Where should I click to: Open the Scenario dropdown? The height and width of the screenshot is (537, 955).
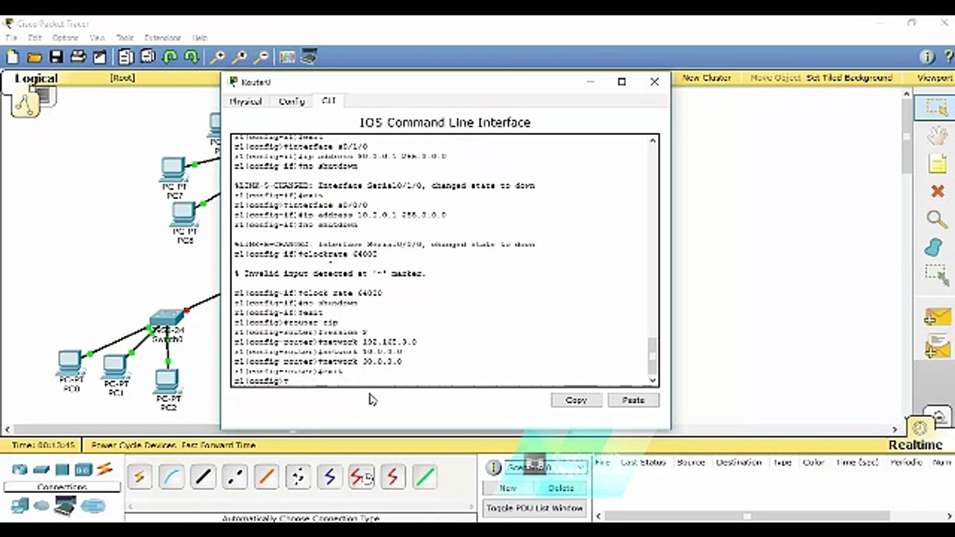[546, 468]
